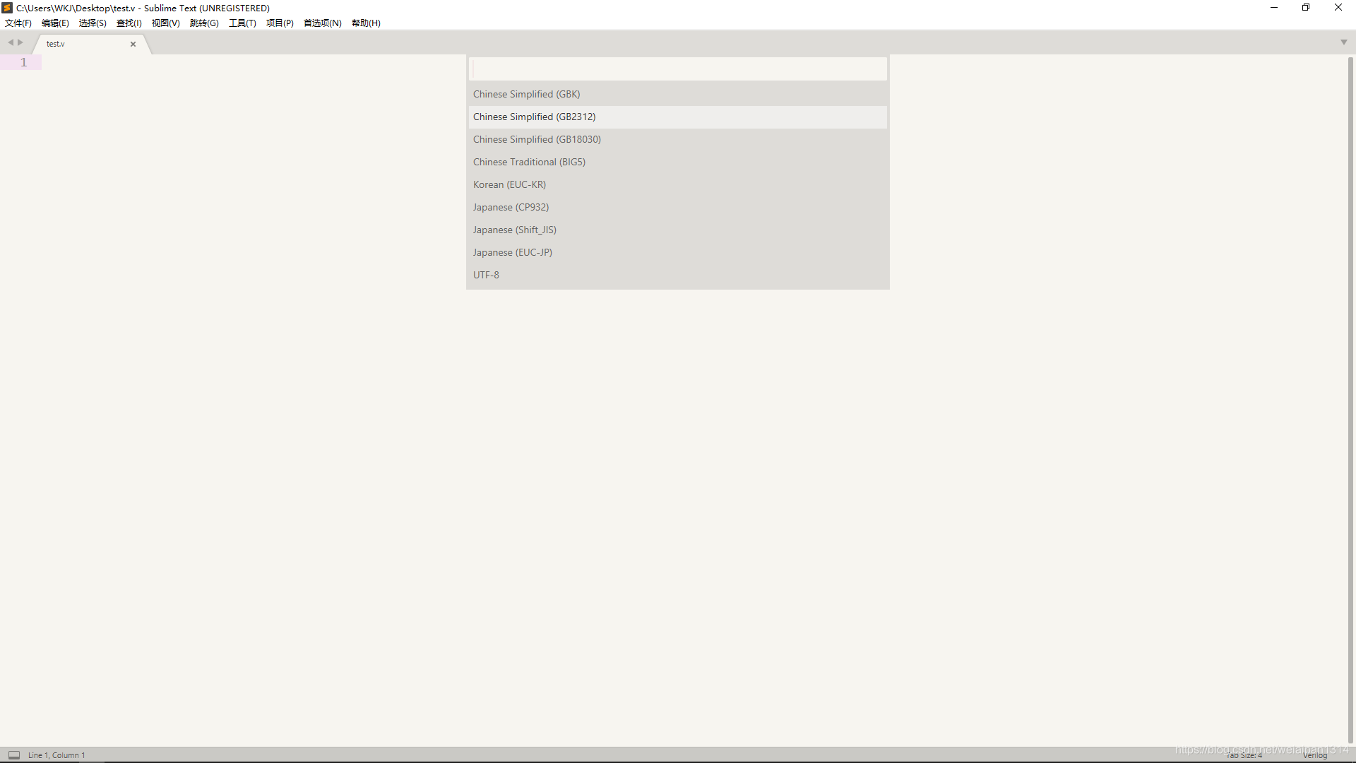This screenshot has height=763, width=1356.
Task: Click the previous tab arrow icon
Action: [x=11, y=42]
